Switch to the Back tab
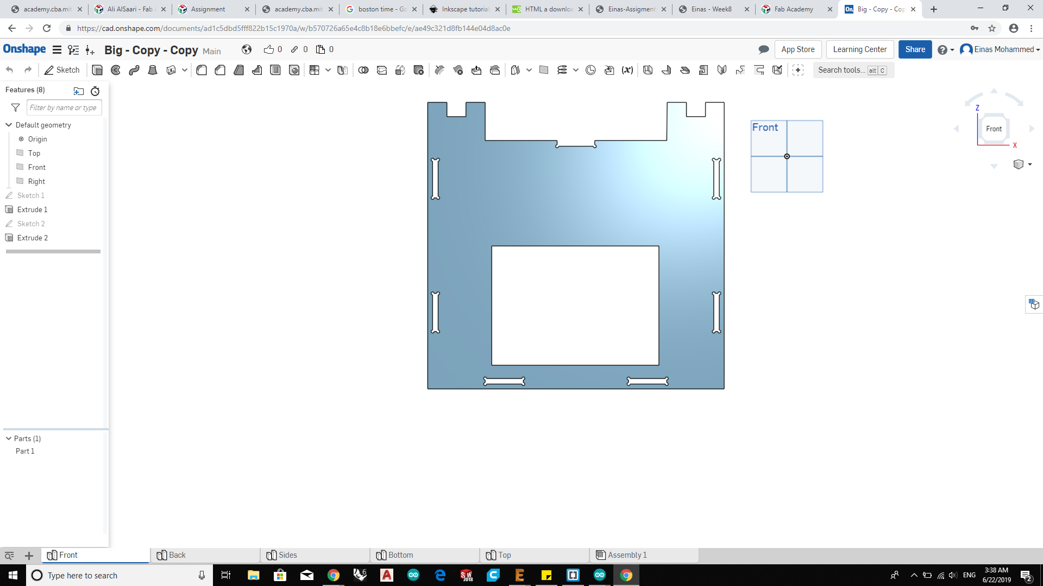Screen dimensions: 1043x586 [x=177, y=555]
